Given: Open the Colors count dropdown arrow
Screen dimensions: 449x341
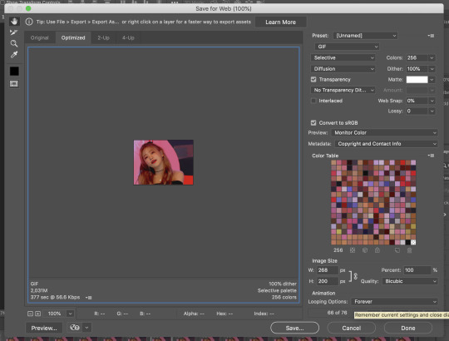Looking at the screenshot, I should point(432,58).
